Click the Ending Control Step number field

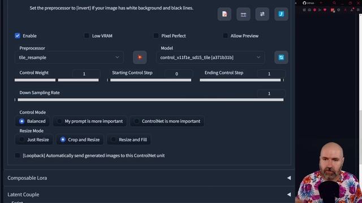(x=271, y=74)
